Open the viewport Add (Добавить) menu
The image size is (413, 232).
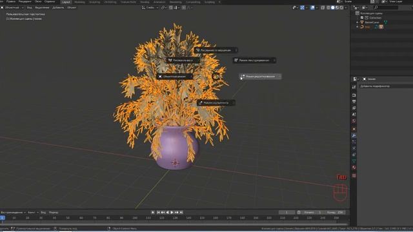[58, 8]
